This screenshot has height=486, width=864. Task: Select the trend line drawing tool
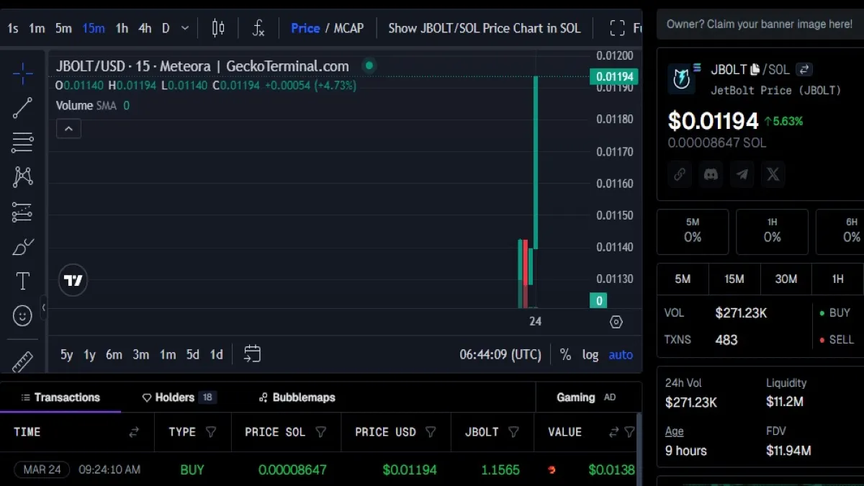[22, 108]
